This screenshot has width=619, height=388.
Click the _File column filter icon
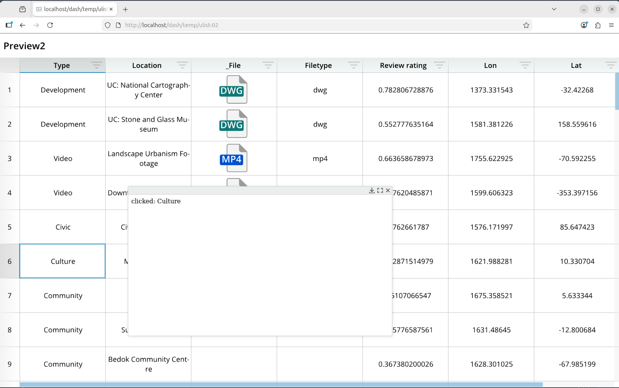point(268,65)
